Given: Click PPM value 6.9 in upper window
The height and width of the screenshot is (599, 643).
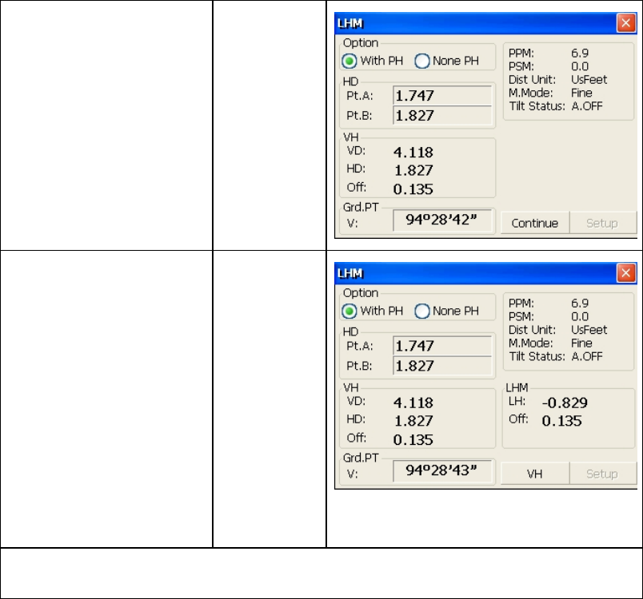Looking at the screenshot, I should [x=580, y=54].
